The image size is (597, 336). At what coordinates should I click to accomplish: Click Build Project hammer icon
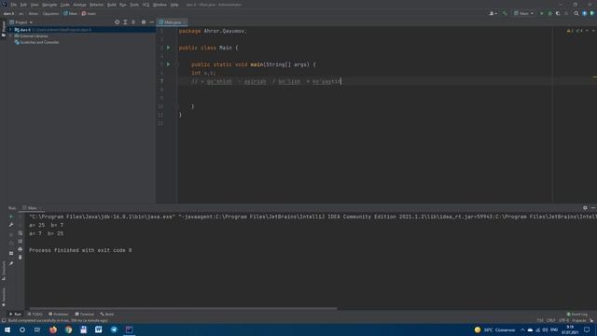(505, 13)
